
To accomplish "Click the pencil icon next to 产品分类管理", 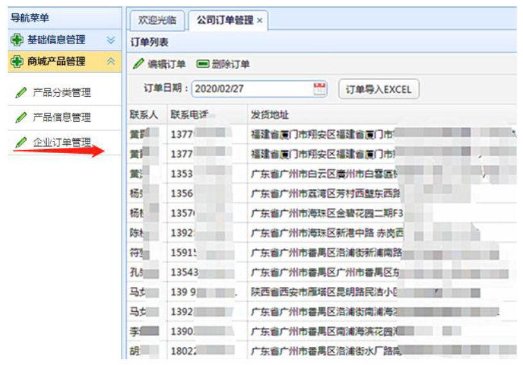I will (x=21, y=93).
